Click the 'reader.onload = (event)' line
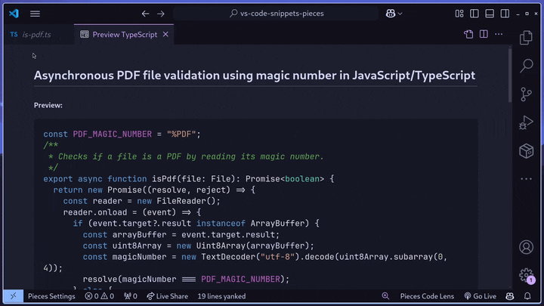This screenshot has height=306, width=544. pyautogui.click(x=131, y=212)
